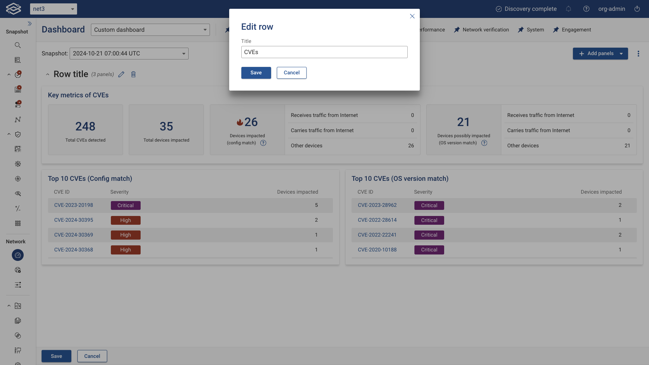Click the config match help tooltip icon
This screenshot has height=365, width=649.
(x=263, y=143)
